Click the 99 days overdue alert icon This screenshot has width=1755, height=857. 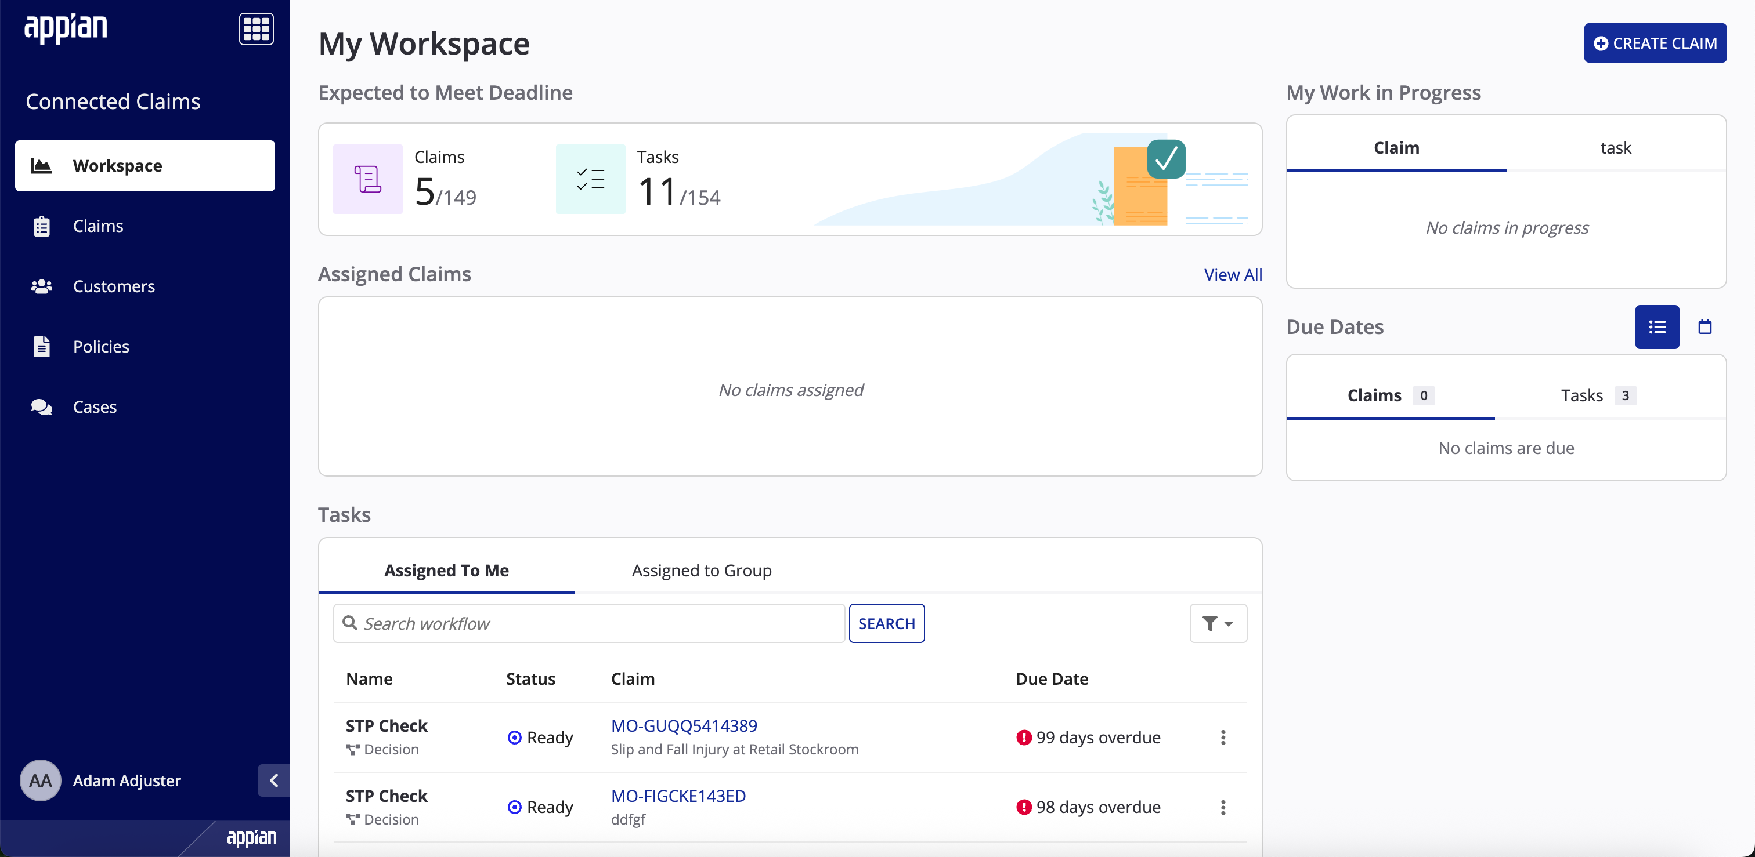[1023, 737]
